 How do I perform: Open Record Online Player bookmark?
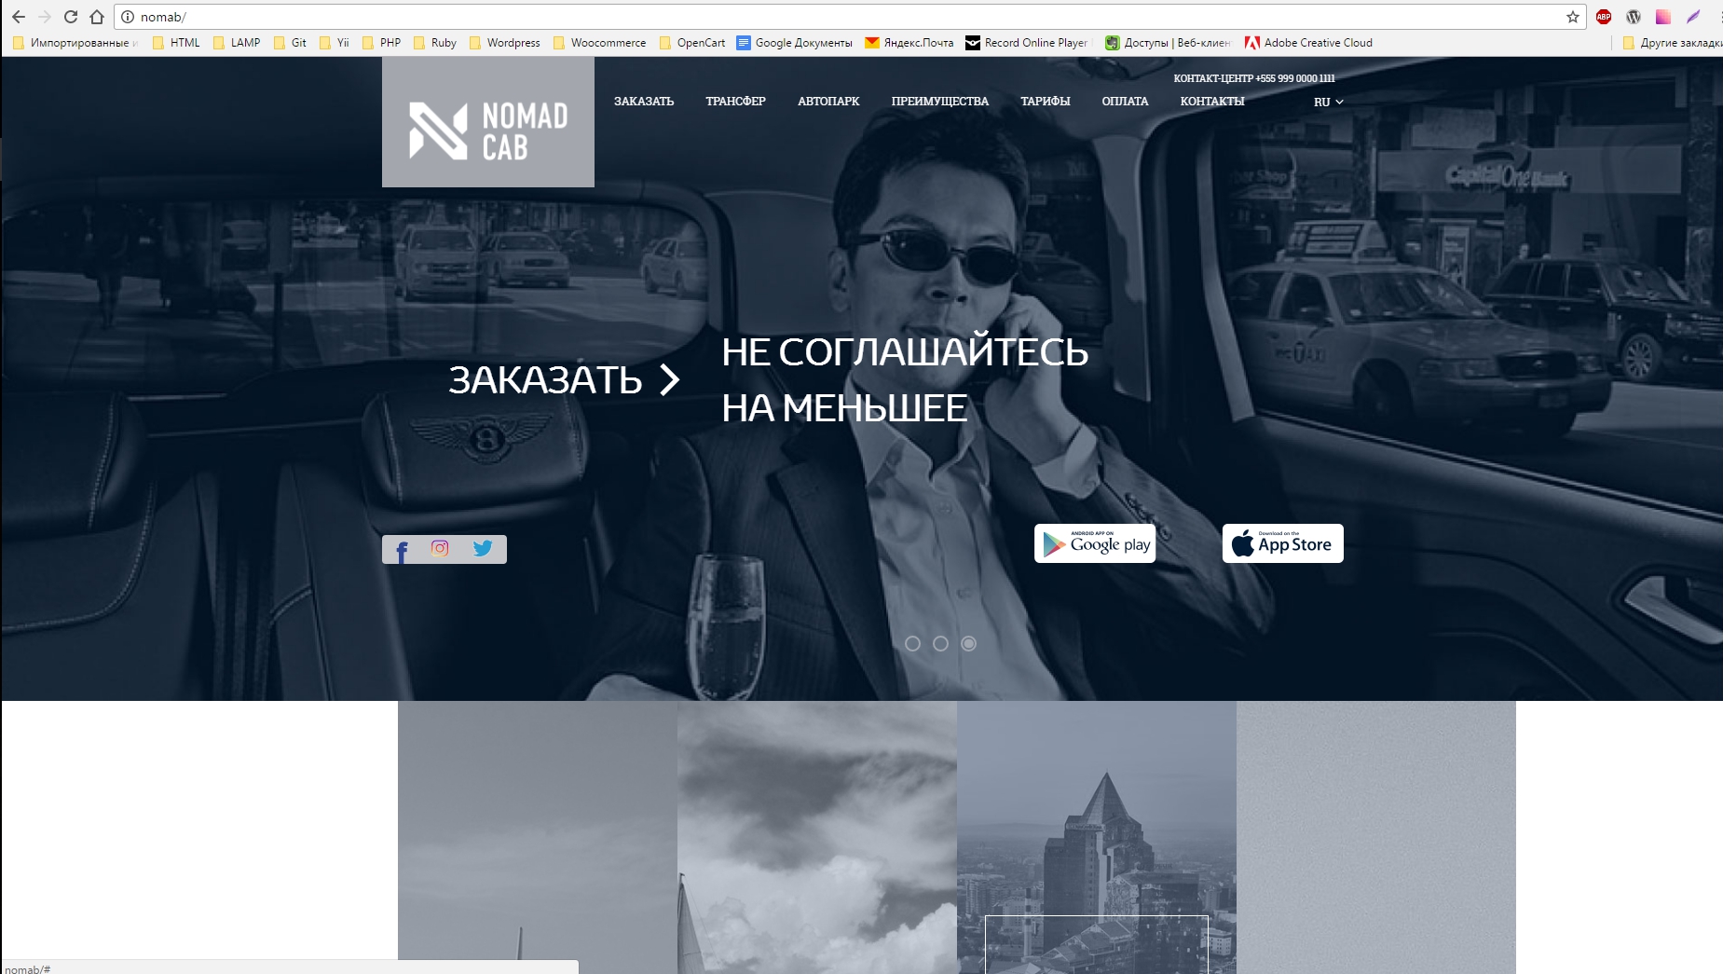point(1027,43)
